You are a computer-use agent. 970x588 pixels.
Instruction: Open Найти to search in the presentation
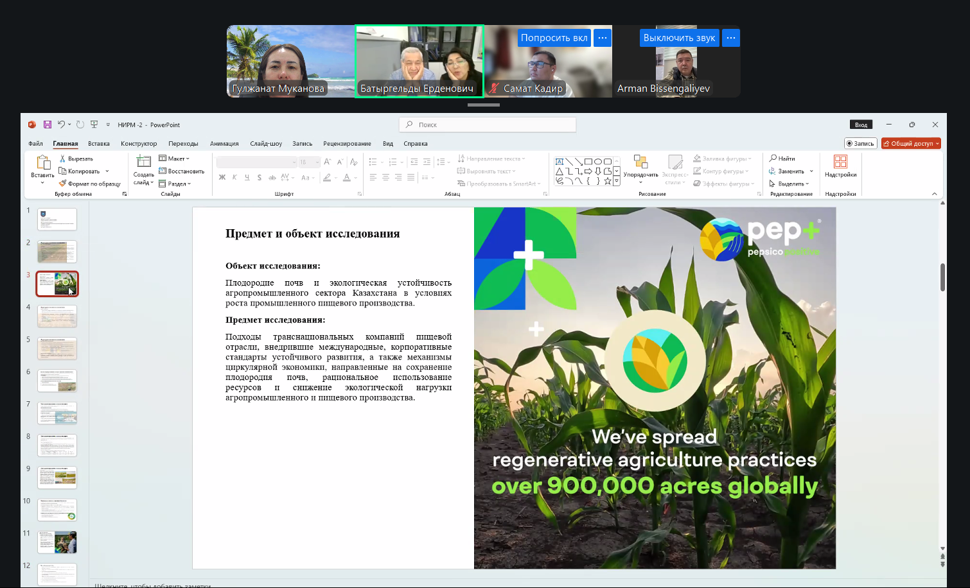click(x=782, y=159)
